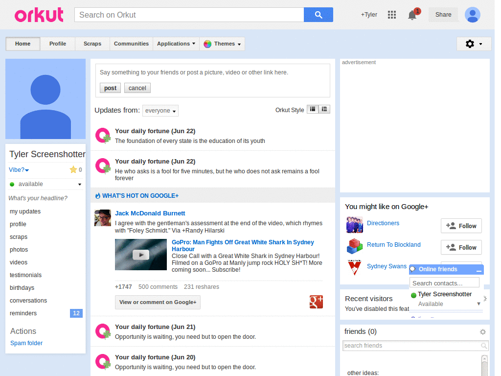501x376 pixels.
Task: Click Jack McDonald Burnett's avatar photo
Action: tap(103, 218)
